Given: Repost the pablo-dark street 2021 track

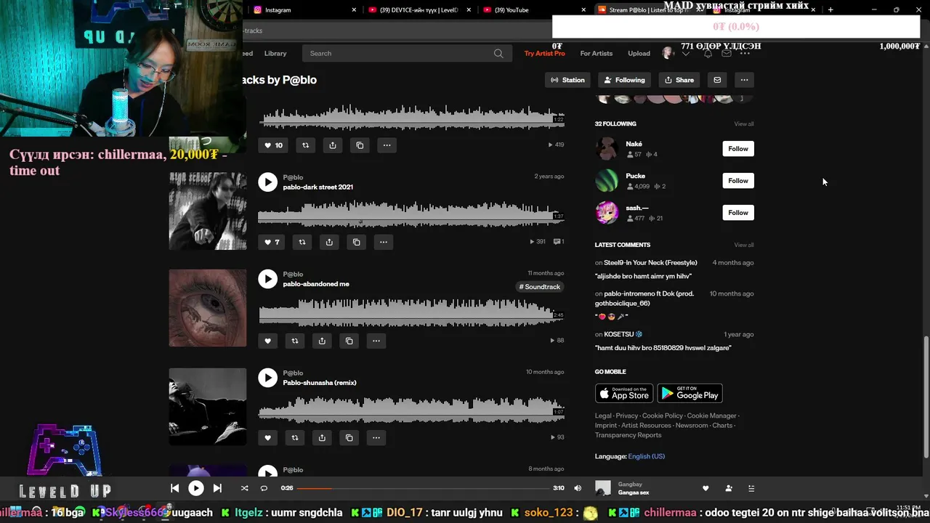Looking at the screenshot, I should pyautogui.click(x=302, y=242).
